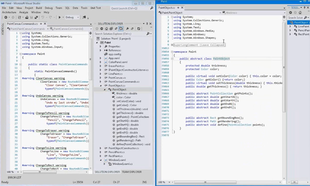Viewport: 310px width, 186px height.
Task: Open the Unit Test menu
Action: coord(95,8)
